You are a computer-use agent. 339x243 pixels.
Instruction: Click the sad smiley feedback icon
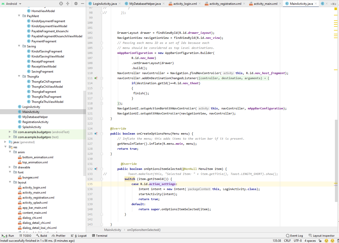332,241
